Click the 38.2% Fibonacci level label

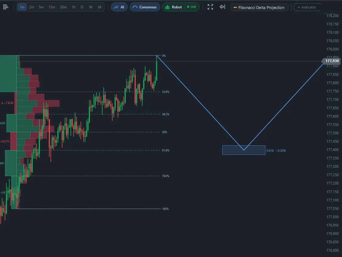pos(166,114)
